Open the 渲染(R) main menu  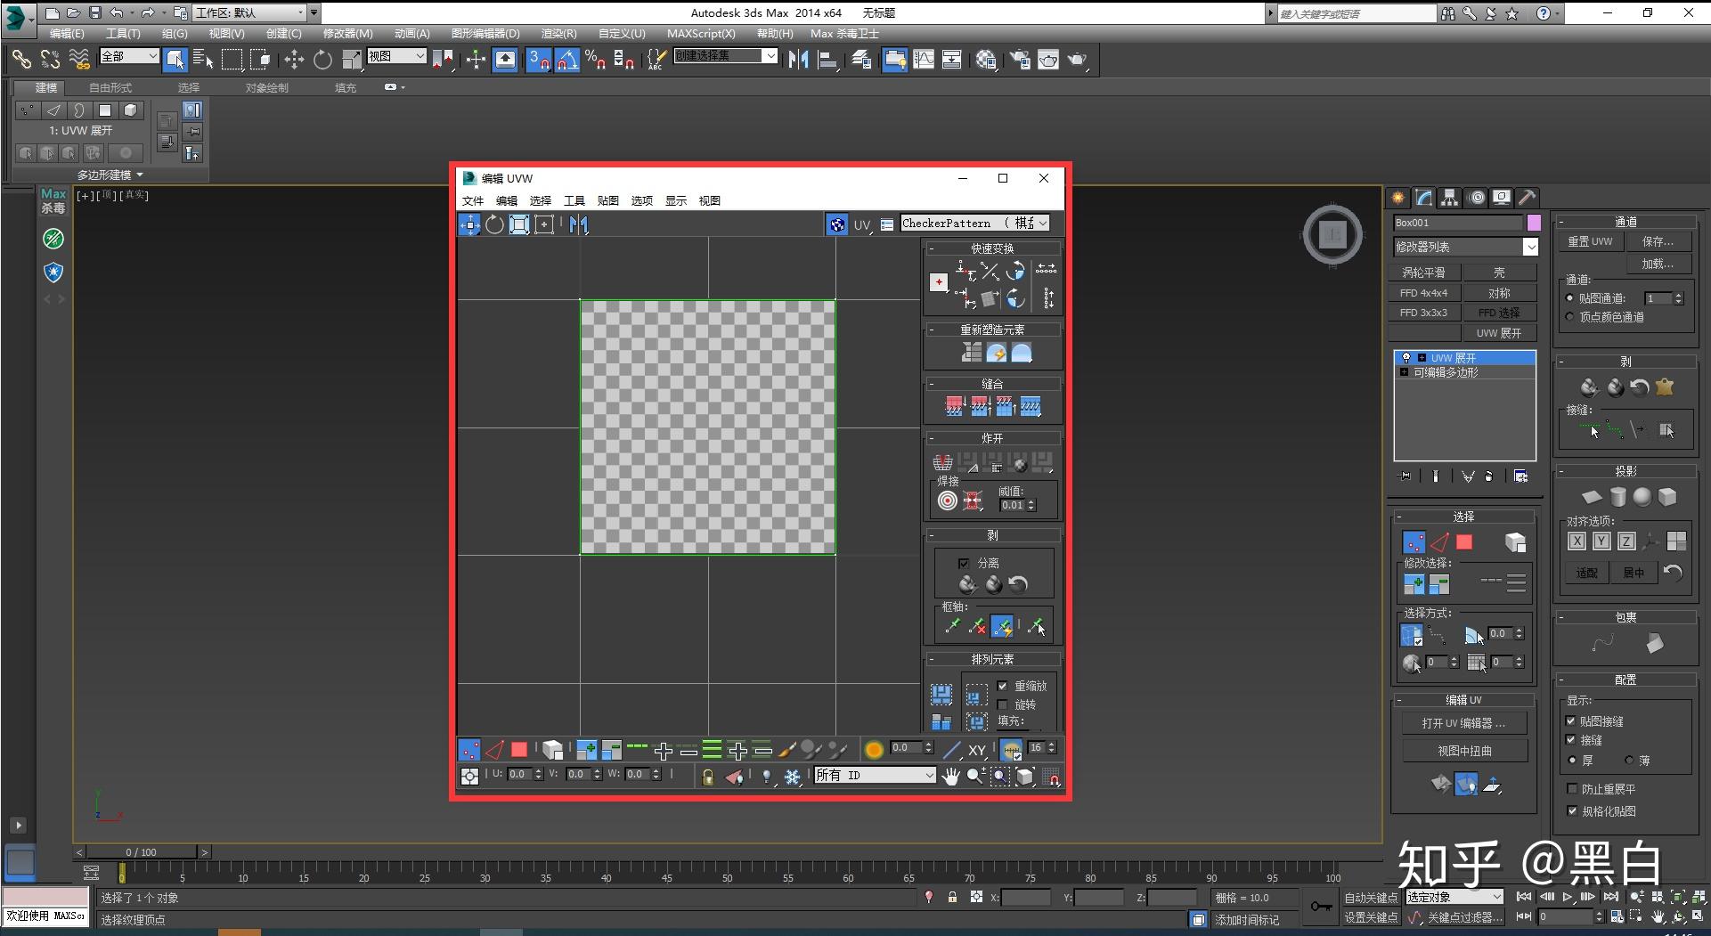pos(558,34)
